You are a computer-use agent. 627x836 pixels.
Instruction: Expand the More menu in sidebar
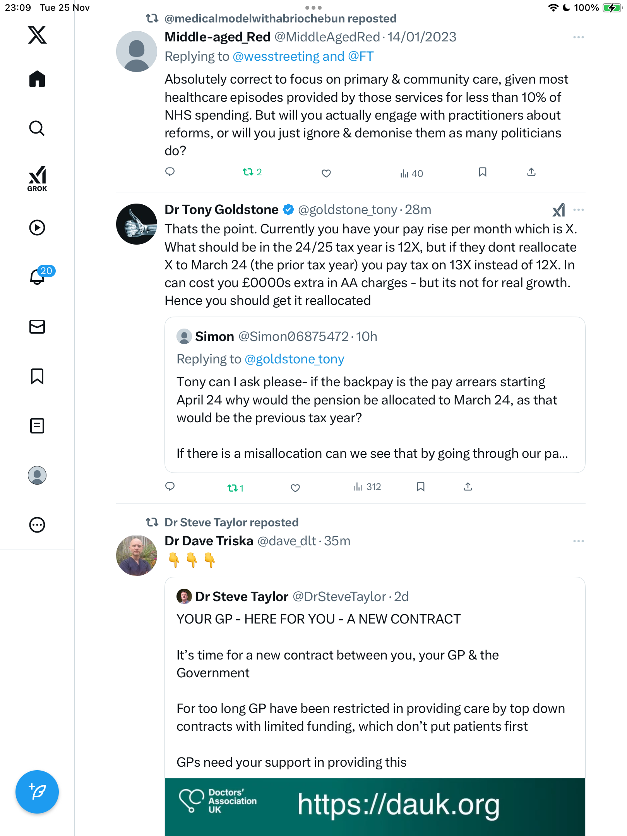click(37, 525)
